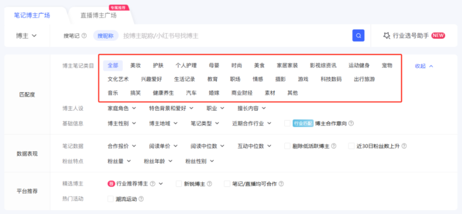Switch to 直播博主广场 tab
The width and height of the screenshot is (462, 214).
[98, 15]
